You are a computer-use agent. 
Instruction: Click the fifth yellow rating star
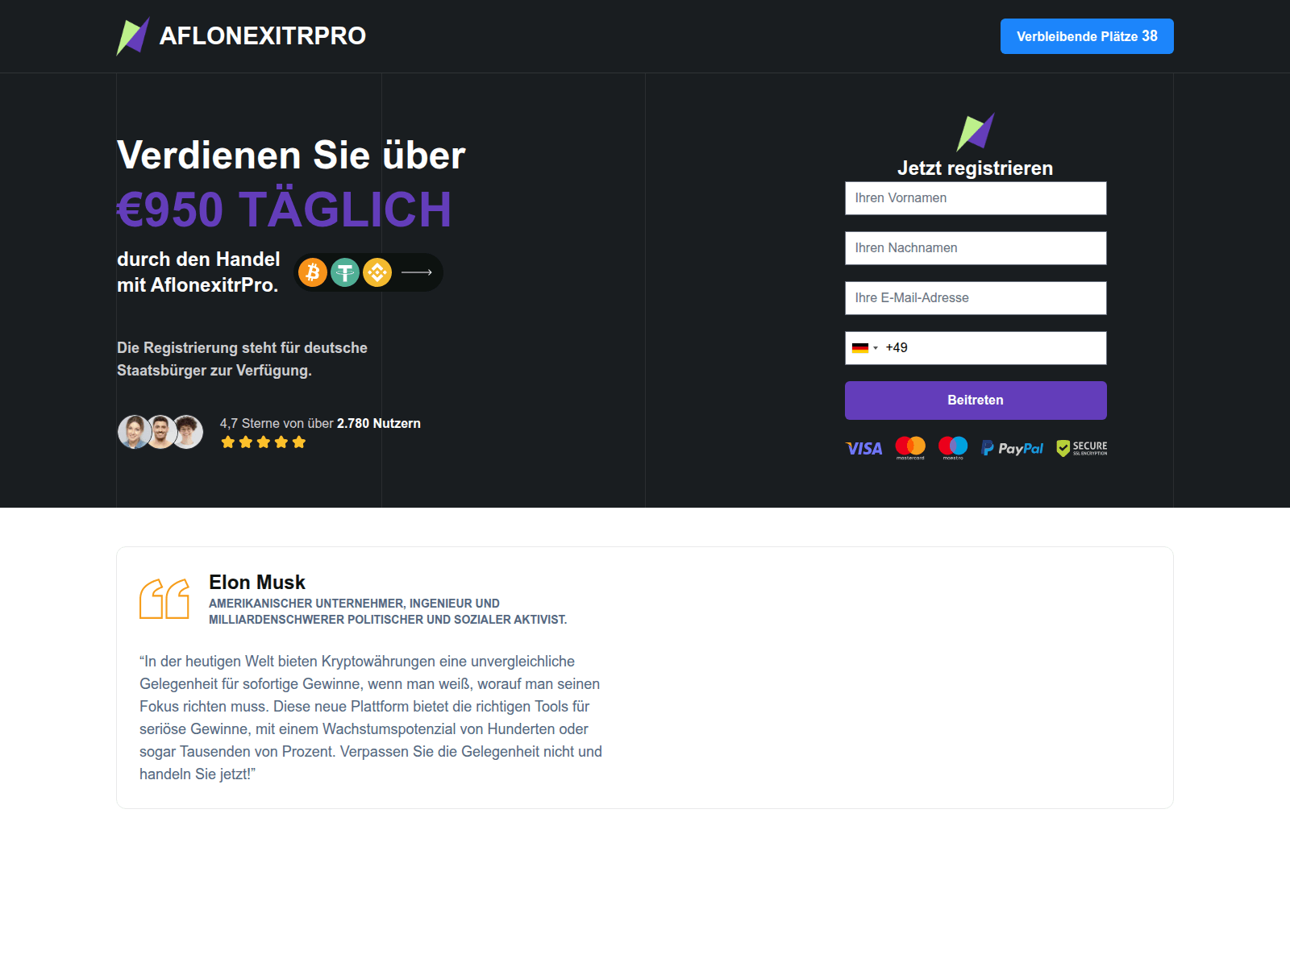pos(299,442)
